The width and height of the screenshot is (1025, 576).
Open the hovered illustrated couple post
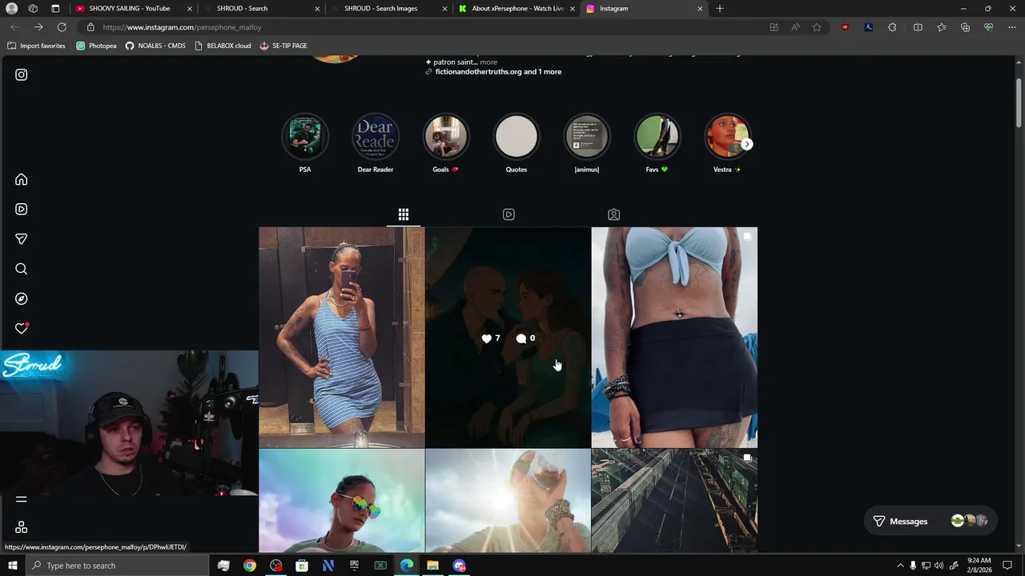508,338
